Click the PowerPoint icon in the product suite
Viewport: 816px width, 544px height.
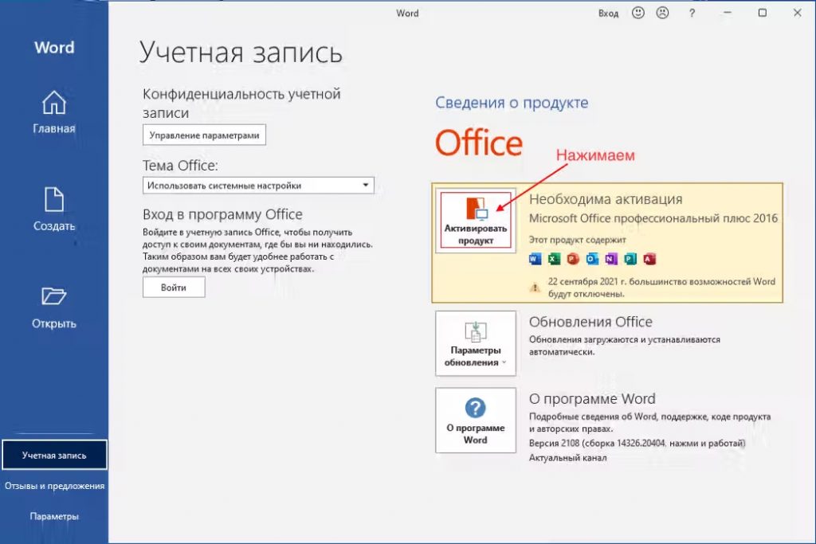(572, 259)
